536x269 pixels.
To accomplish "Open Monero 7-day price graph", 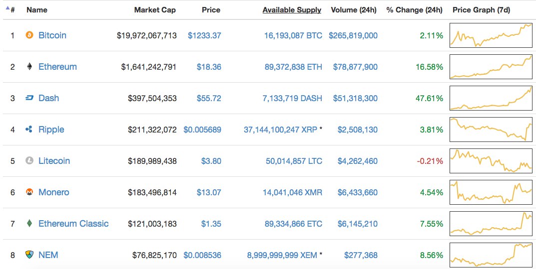I will pyautogui.click(x=491, y=192).
